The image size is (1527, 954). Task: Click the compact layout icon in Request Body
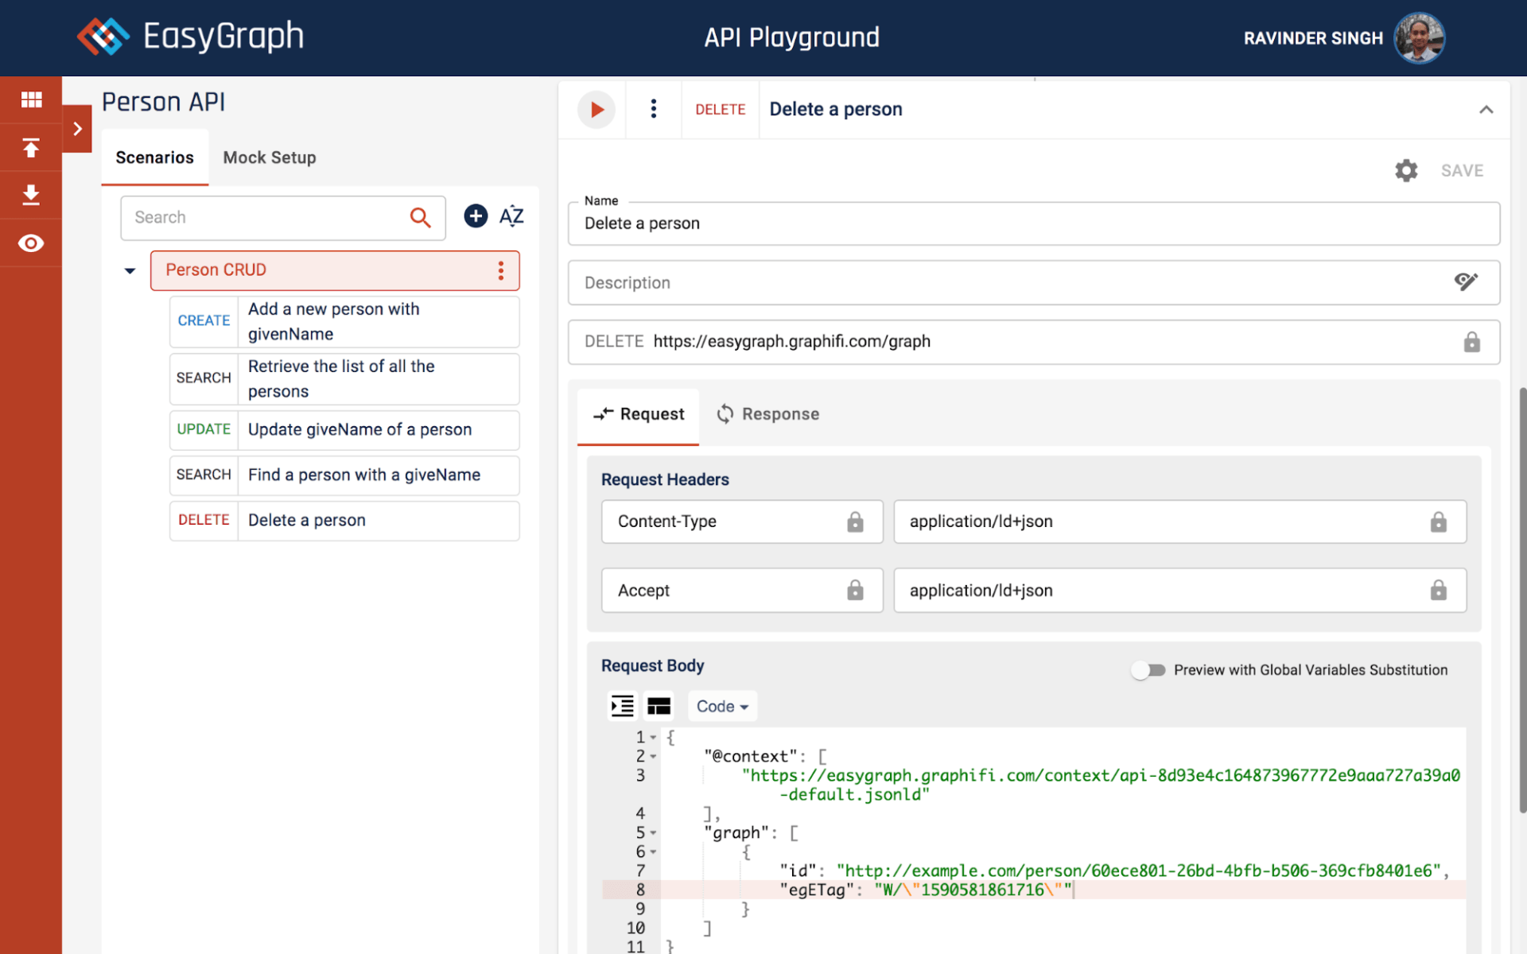[659, 706]
